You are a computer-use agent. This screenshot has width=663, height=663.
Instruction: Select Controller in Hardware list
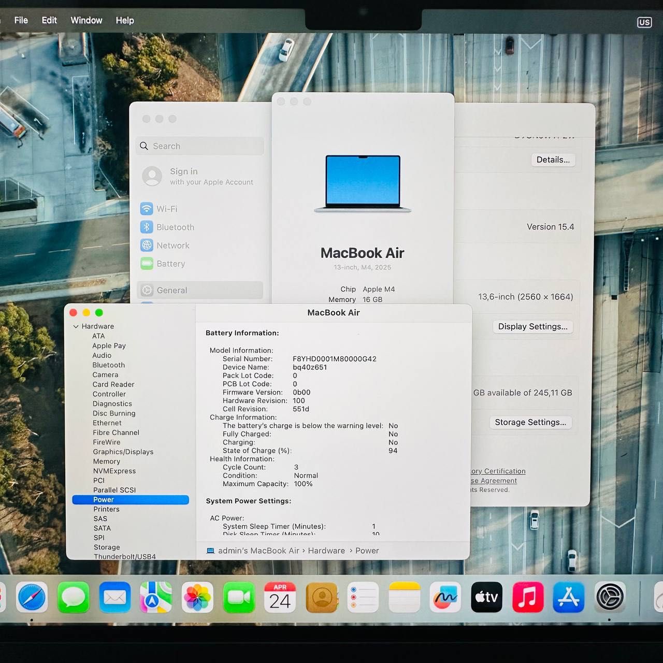(x=109, y=394)
